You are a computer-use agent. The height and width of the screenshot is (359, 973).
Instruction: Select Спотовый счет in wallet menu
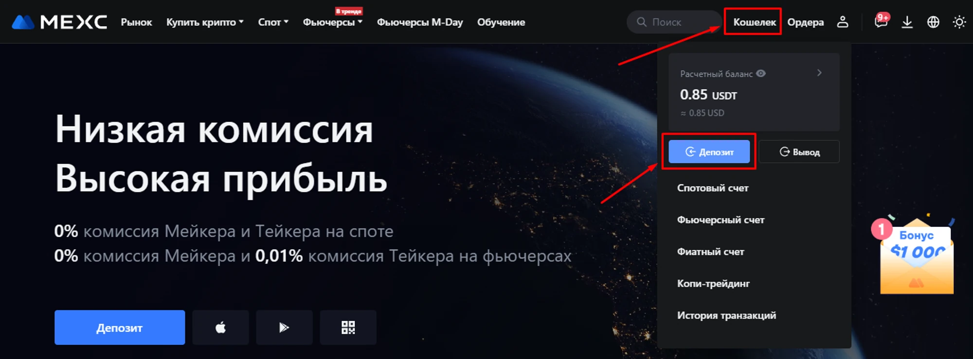pos(713,188)
